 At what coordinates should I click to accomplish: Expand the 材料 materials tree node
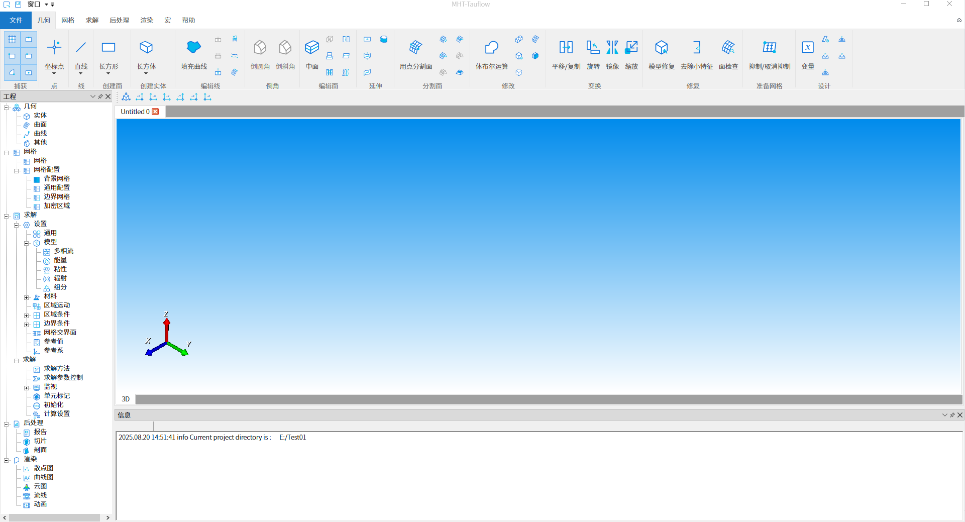pyautogui.click(x=27, y=297)
